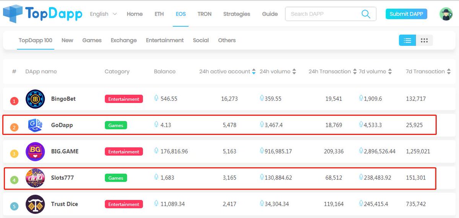Click the Entertainment tag on Trust Dice row
This screenshot has height=218, width=459.
click(x=124, y=204)
